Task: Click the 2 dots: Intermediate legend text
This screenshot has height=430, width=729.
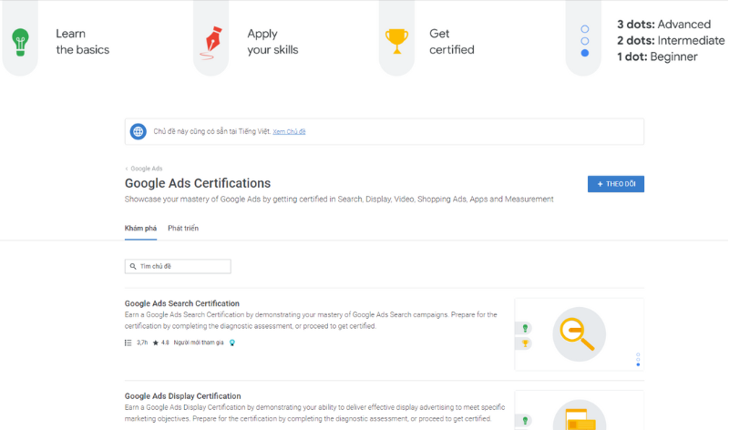Action: [671, 40]
